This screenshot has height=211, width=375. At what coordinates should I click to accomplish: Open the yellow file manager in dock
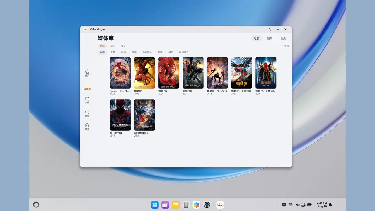tap(175, 205)
